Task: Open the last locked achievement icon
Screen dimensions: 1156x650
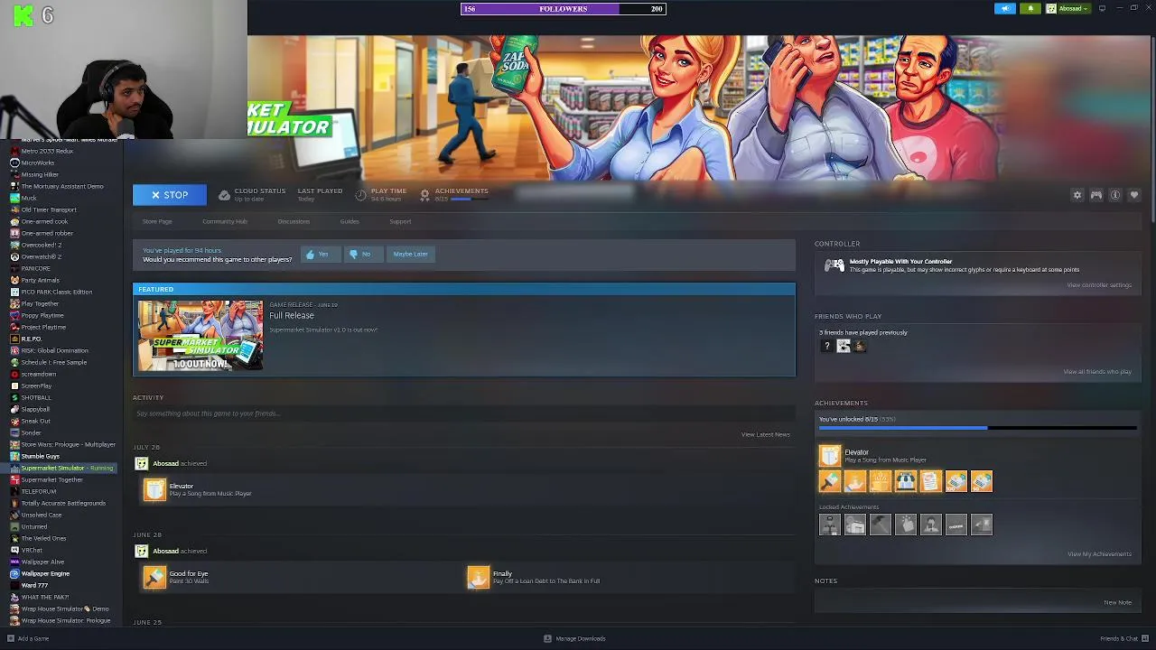Action: [981, 525]
